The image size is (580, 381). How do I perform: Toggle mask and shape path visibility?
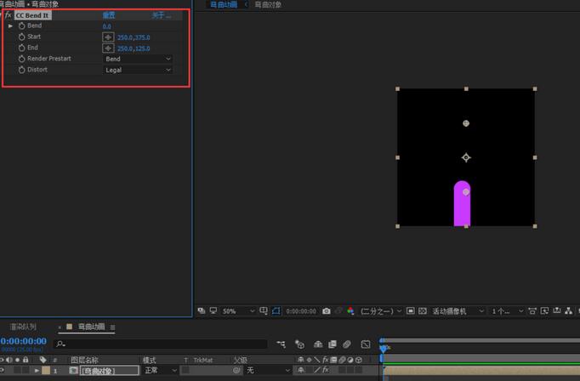276,310
